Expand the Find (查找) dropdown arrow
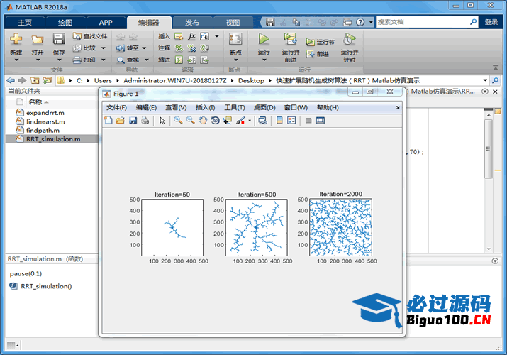Image resolution: width=507 pixels, height=355 pixels. pos(147,60)
